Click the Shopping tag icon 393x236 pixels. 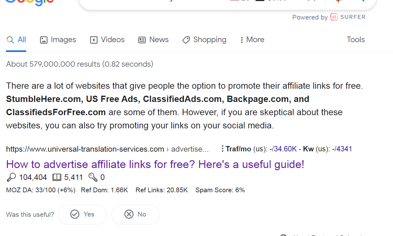[x=186, y=40]
